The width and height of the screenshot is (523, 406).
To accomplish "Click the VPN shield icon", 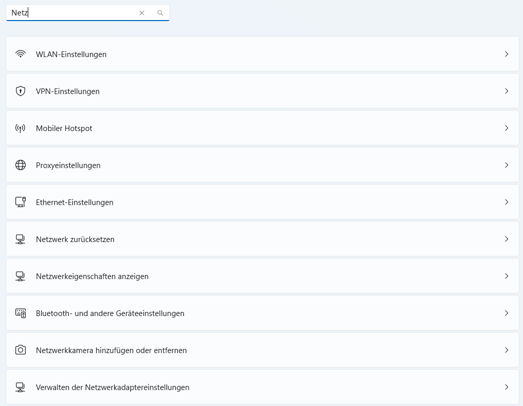I will point(21,91).
